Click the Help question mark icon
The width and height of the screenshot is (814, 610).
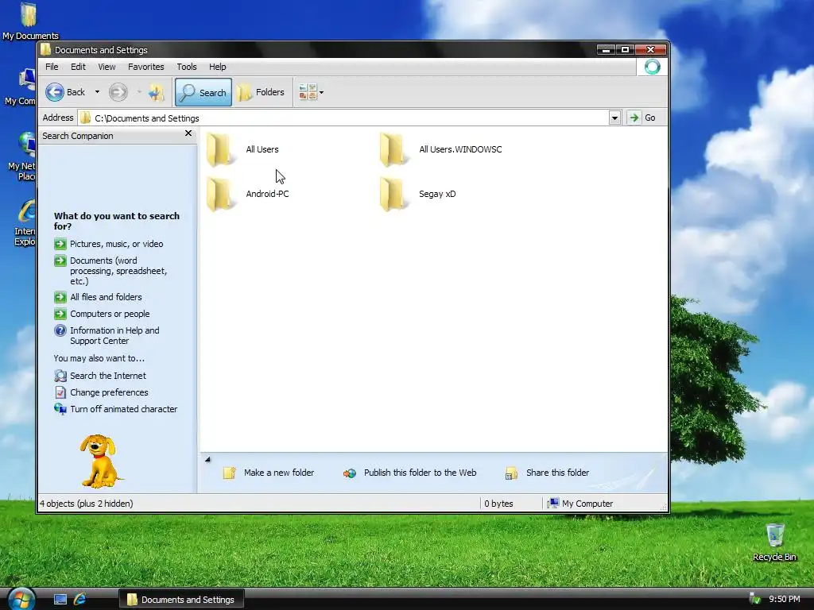60,330
